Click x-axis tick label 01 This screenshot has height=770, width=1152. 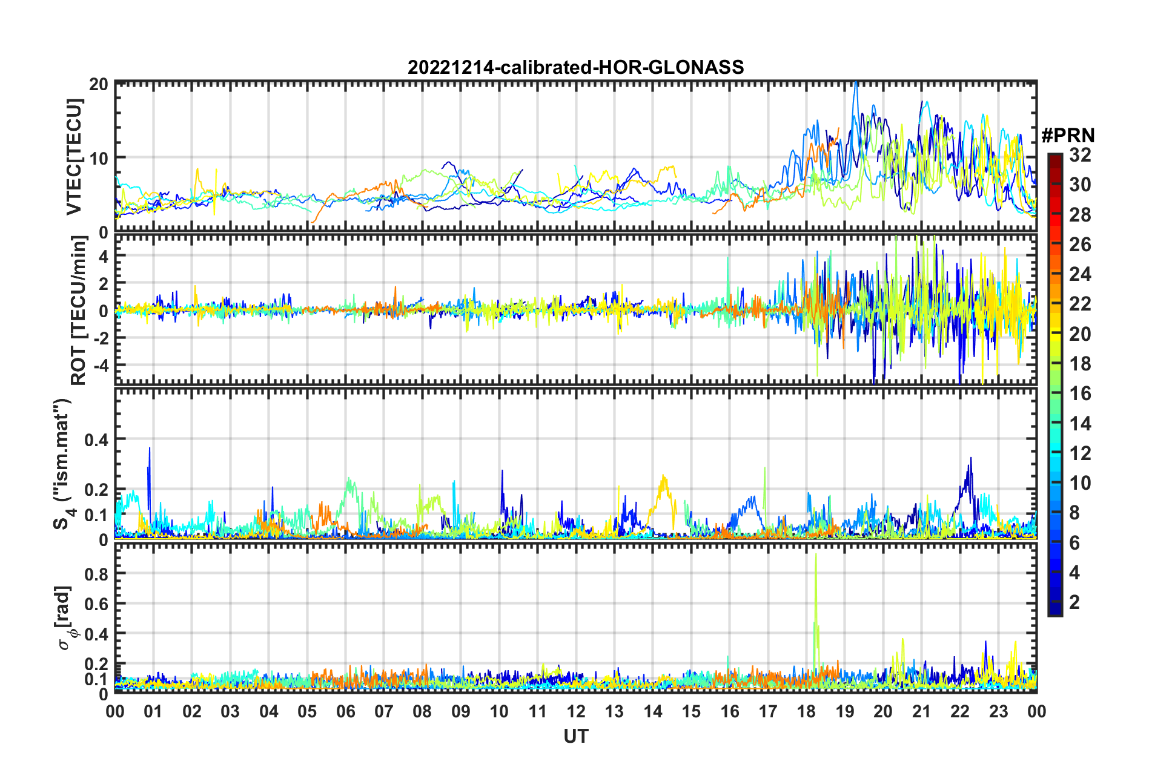pyautogui.click(x=153, y=711)
